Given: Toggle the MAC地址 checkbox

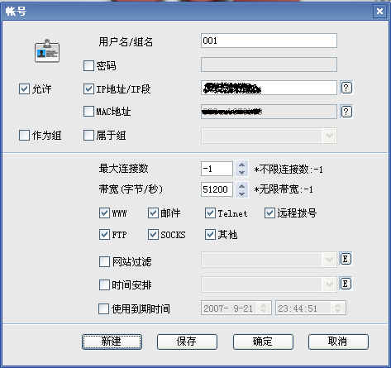Looking at the screenshot, I should [x=88, y=112].
